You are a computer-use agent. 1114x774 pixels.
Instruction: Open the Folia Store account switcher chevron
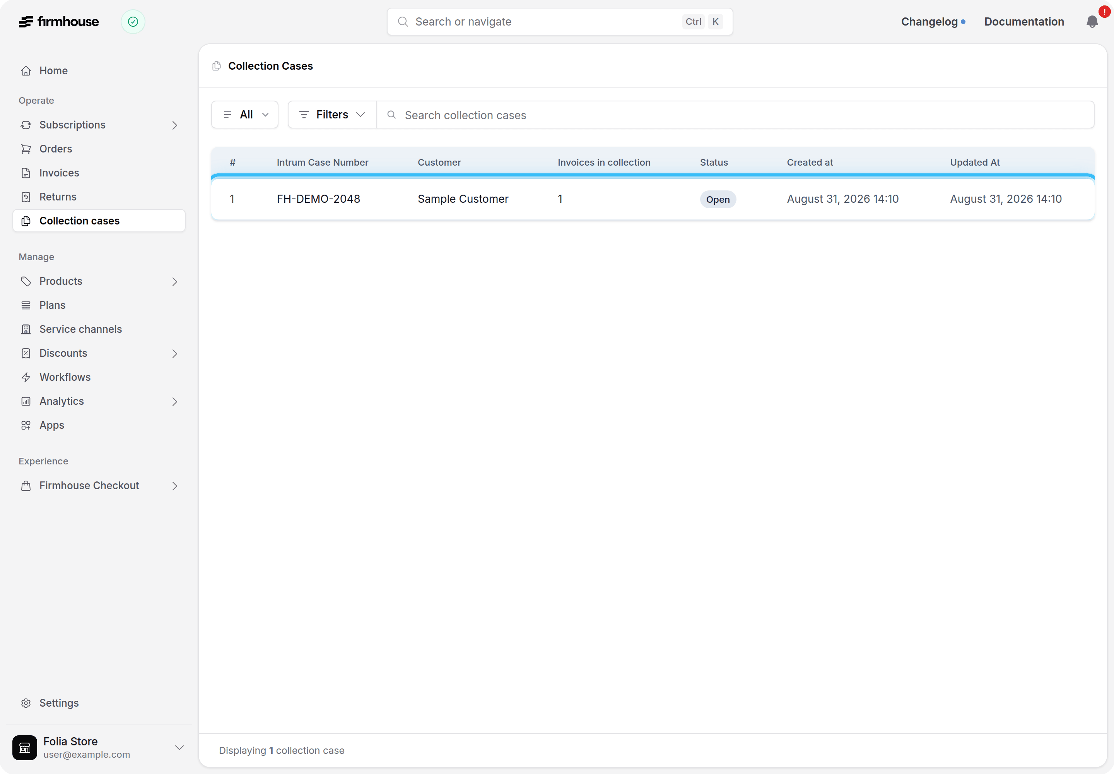click(179, 748)
